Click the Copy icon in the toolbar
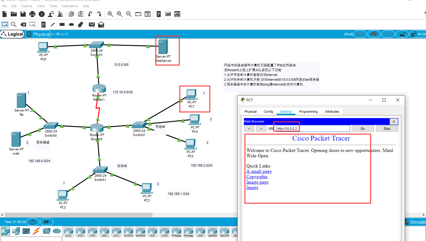Screen dimensions: 426x241 coord(71,14)
